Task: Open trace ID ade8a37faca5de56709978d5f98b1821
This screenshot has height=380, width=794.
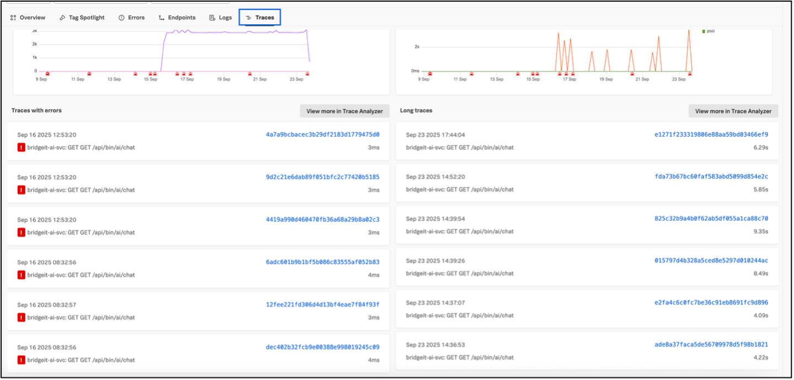Action: [711, 345]
